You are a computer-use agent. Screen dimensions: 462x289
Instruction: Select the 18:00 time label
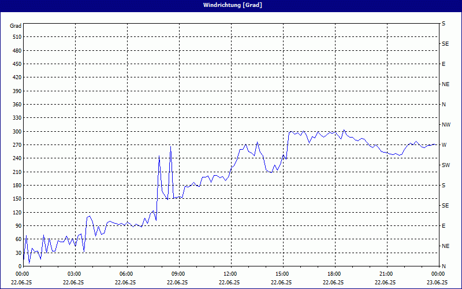pos(335,273)
